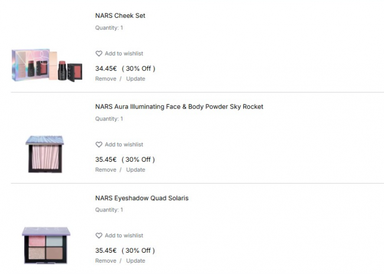Screen dimensions: 384x274
Task: Add Eyeshadow Quad Solaris to wishlist
Action: tap(123, 236)
